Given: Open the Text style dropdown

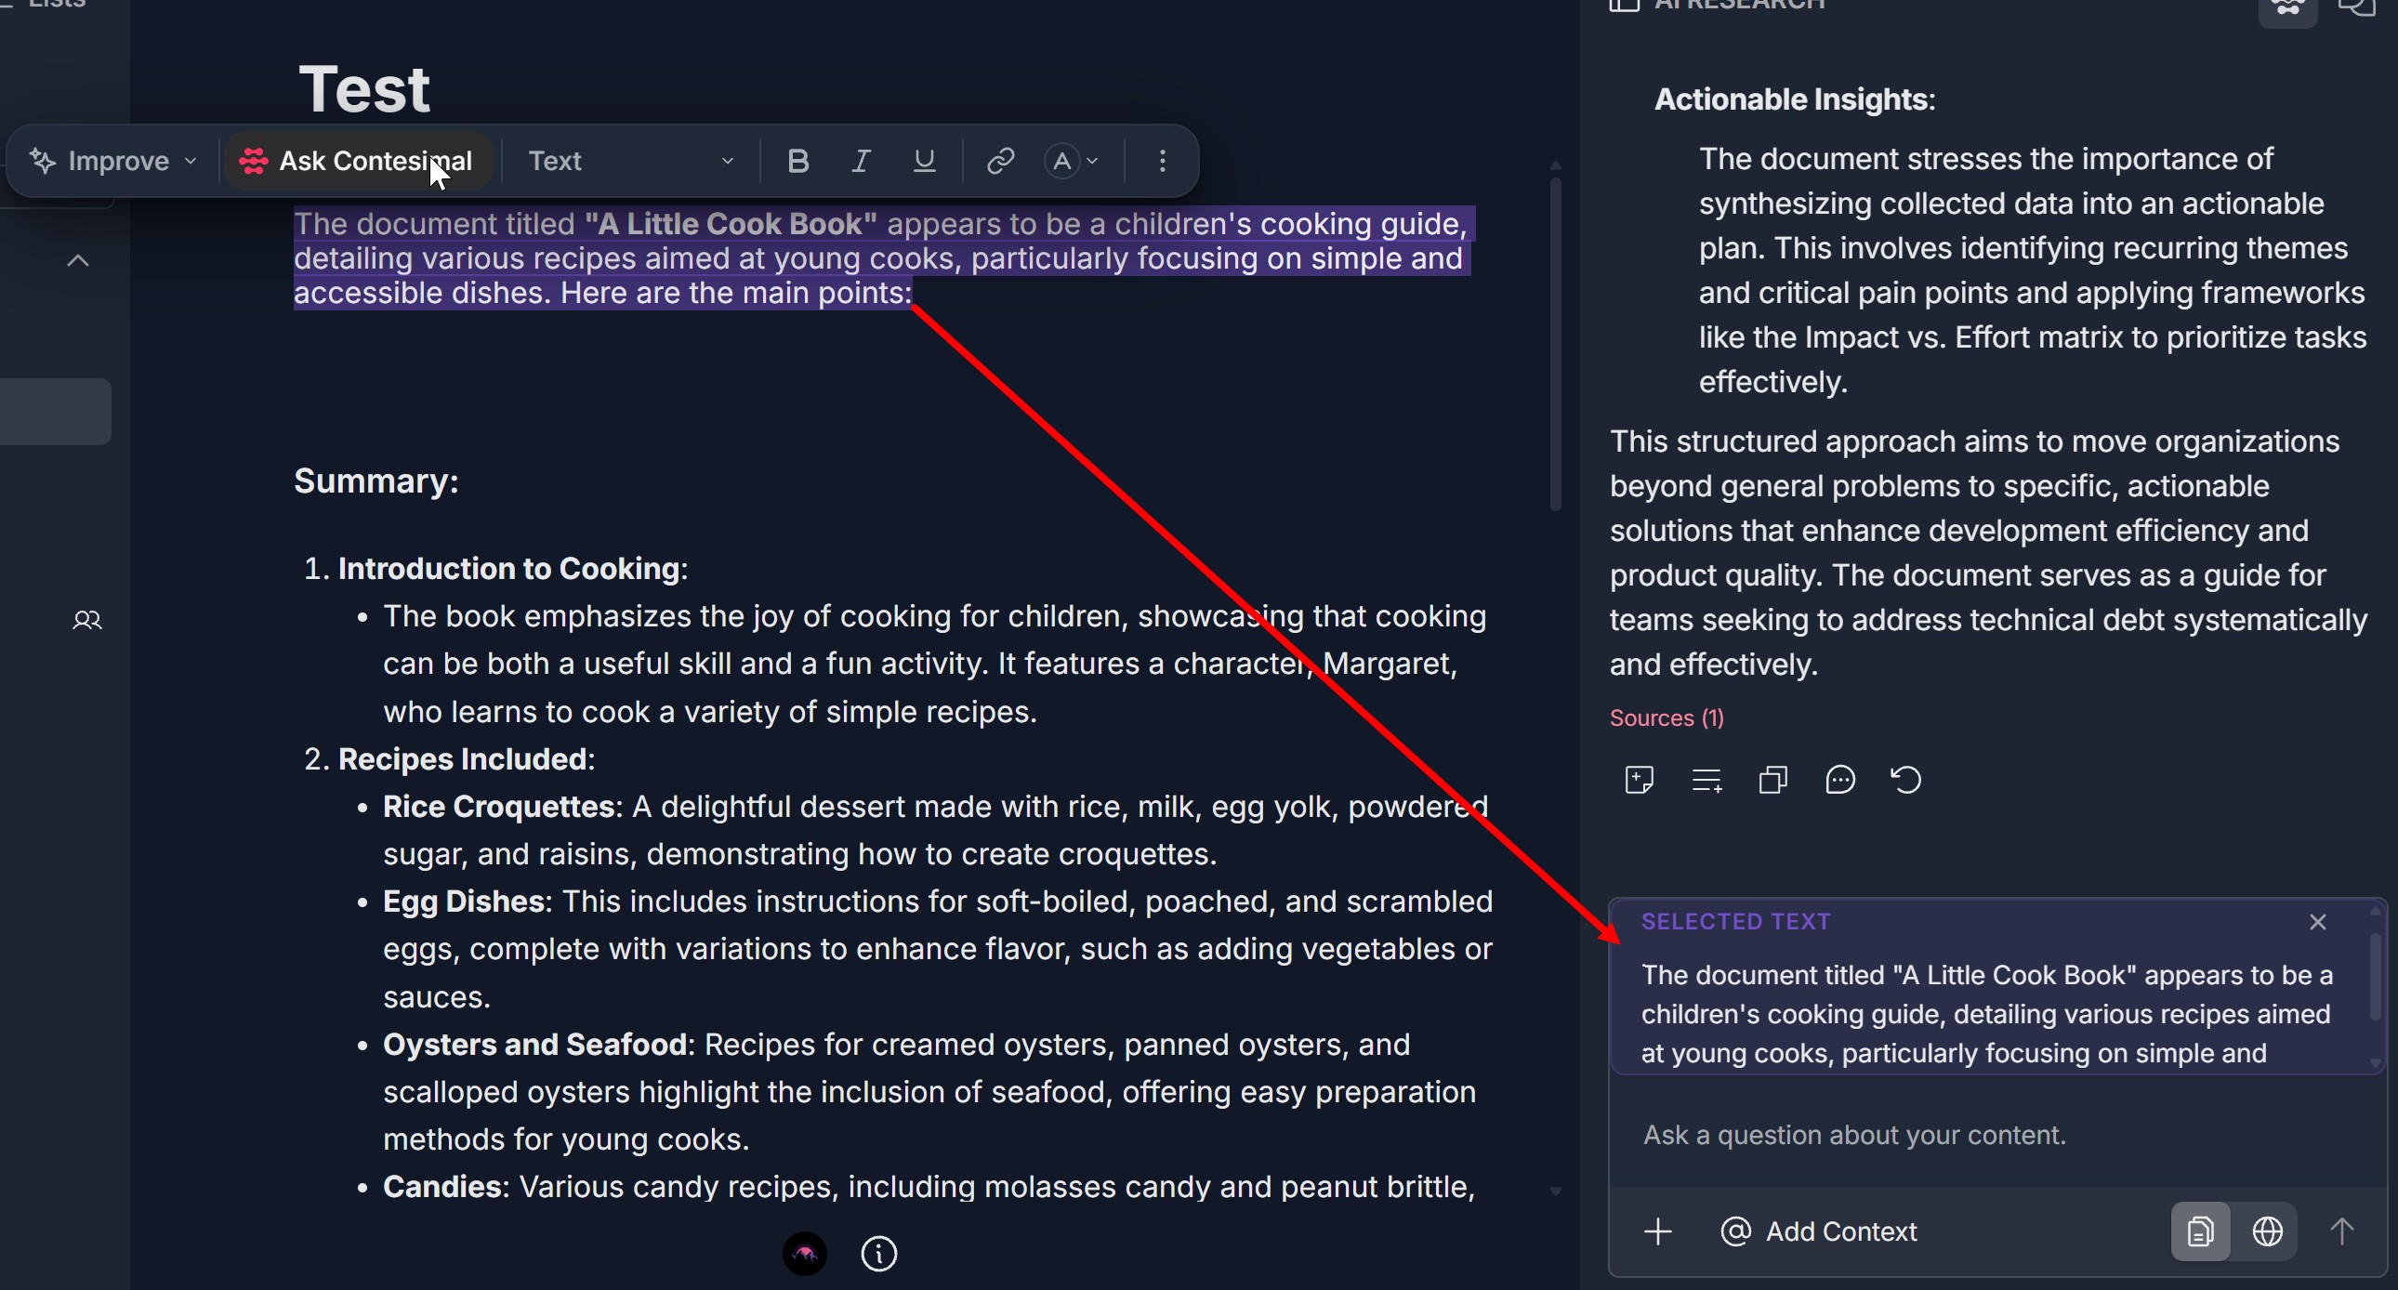Looking at the screenshot, I should pyautogui.click(x=630, y=161).
